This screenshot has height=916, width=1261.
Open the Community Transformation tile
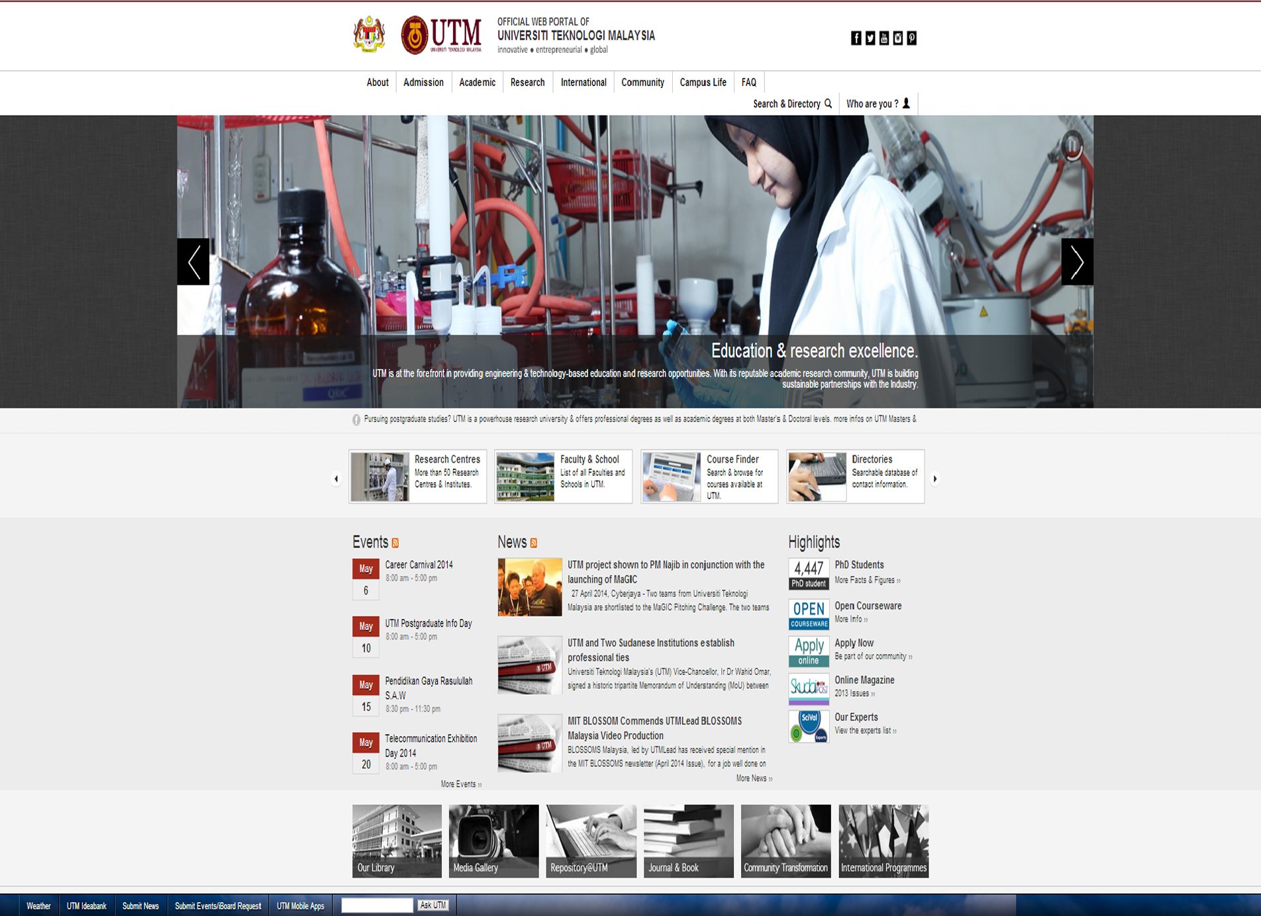[x=786, y=841]
